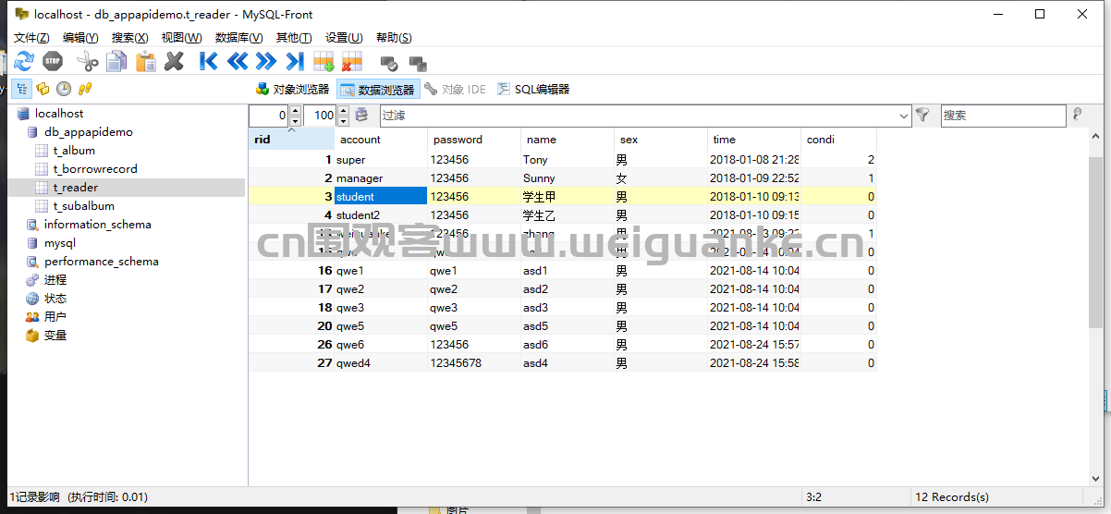1111x514 pixels.
Task: Switch to the SQL编辑器 view
Action: [533, 90]
